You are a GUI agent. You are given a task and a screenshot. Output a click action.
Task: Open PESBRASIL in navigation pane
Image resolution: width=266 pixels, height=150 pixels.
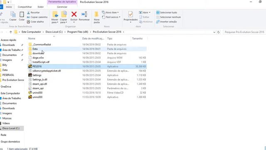tap(8, 75)
